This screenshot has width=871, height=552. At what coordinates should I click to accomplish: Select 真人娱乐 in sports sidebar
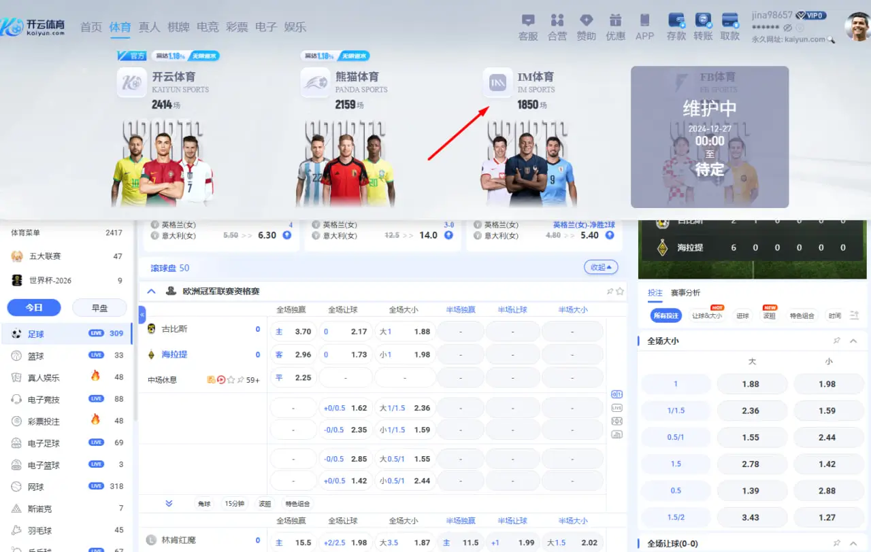click(67, 377)
